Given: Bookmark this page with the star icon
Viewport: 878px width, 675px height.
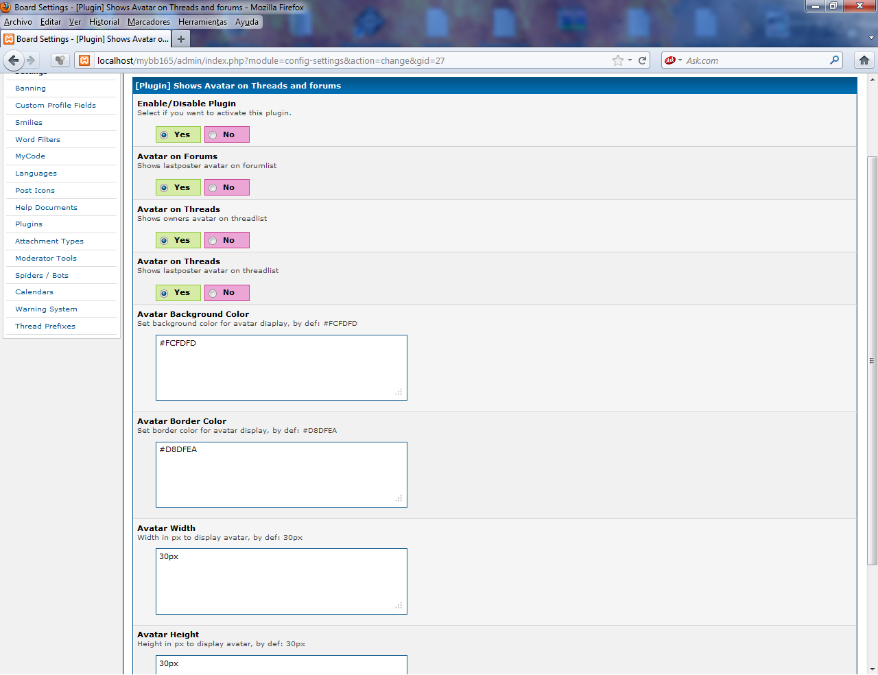Looking at the screenshot, I should coord(618,60).
